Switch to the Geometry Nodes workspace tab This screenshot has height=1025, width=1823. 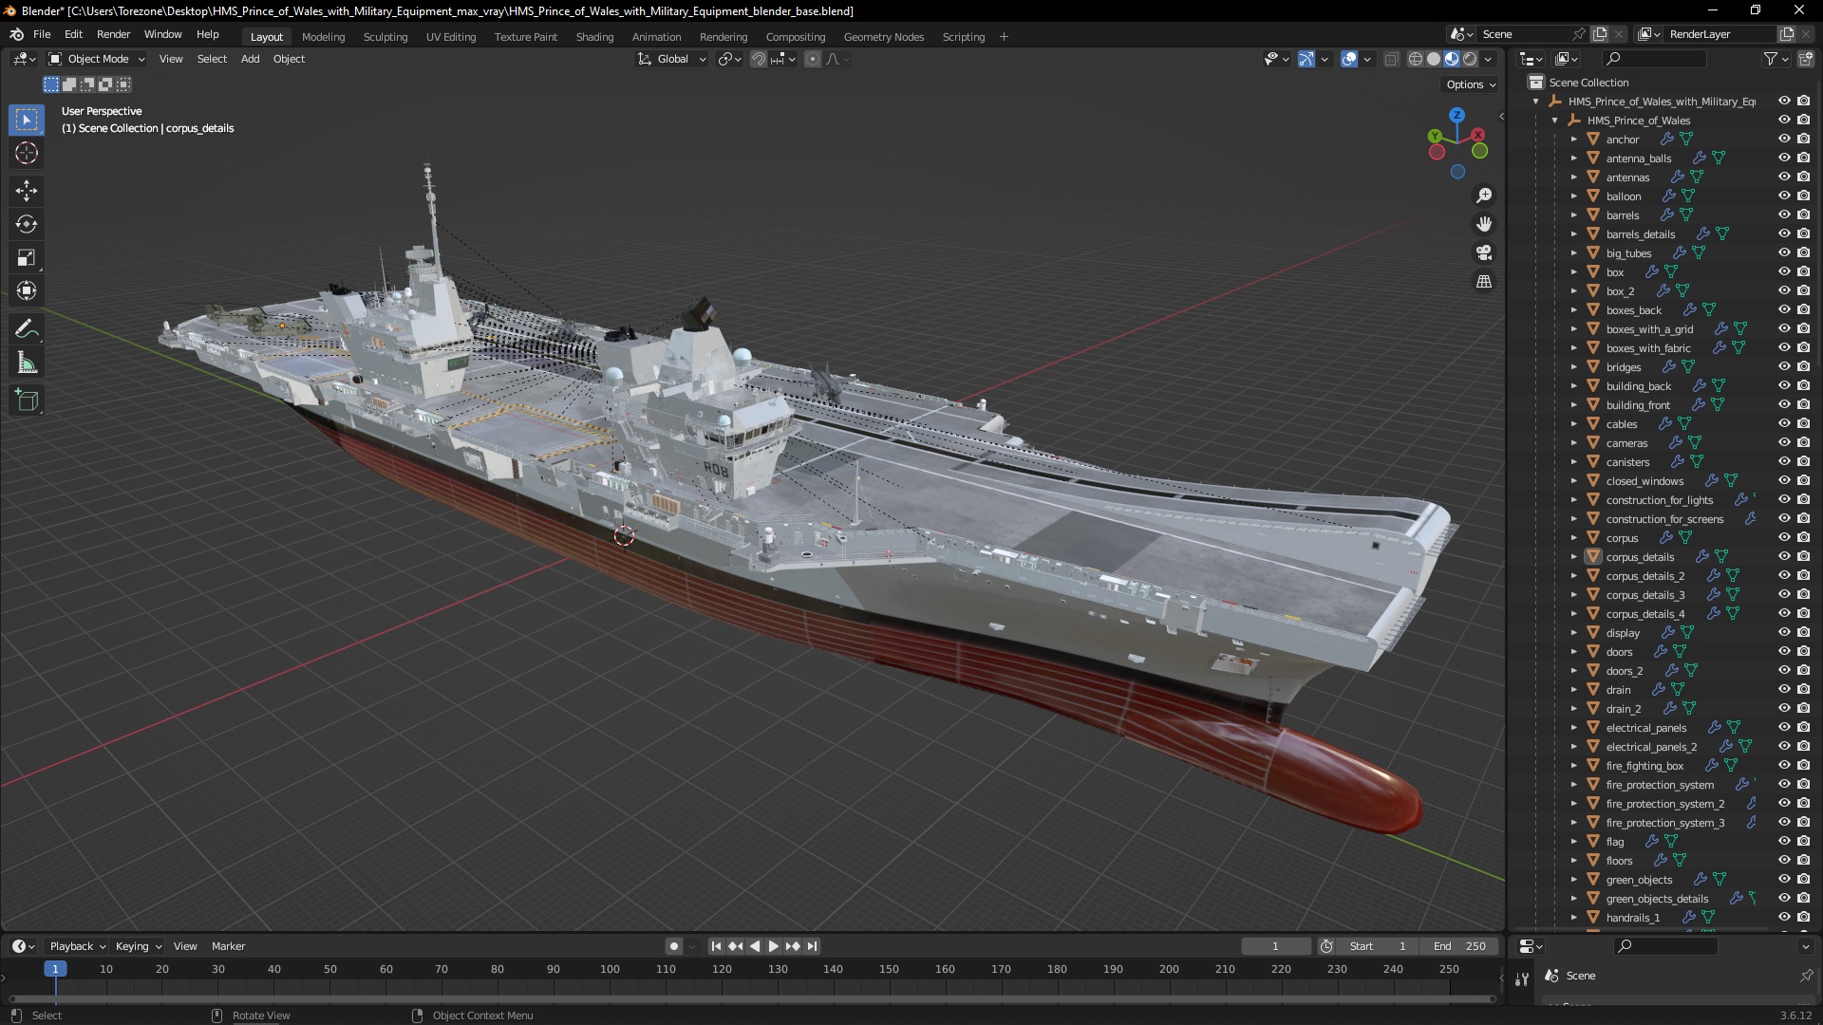(883, 37)
